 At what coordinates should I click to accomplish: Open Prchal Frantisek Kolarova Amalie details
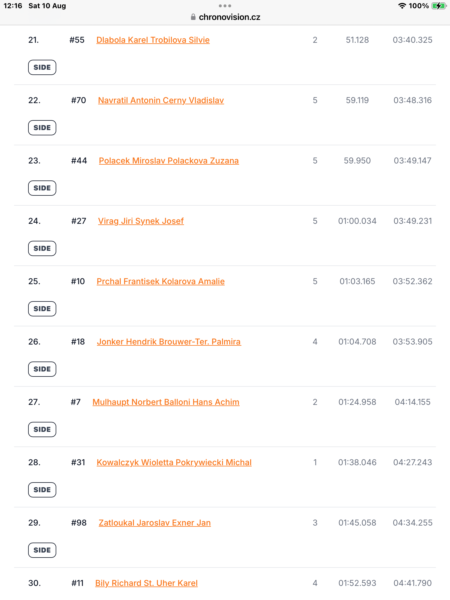[x=161, y=281]
